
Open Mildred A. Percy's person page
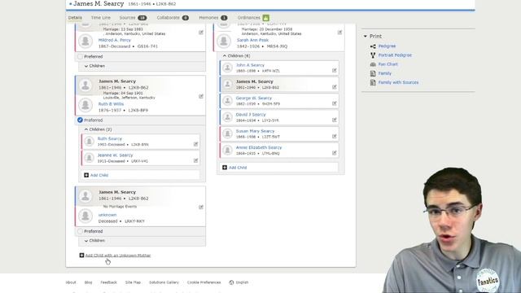pos(115,40)
